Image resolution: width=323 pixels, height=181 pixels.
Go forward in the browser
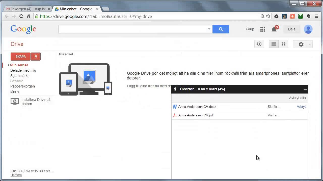(14, 16)
